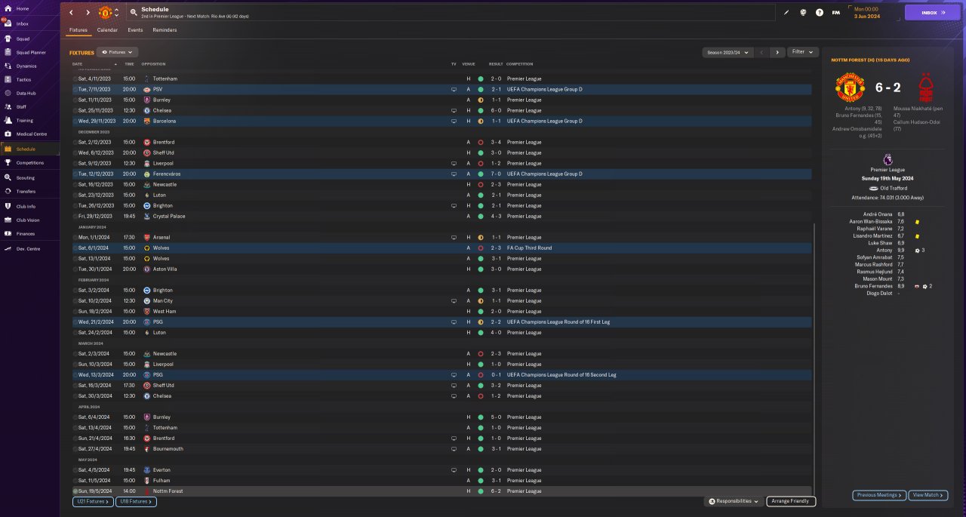
Task: Open the Squad shirt icon
Action: [x=8, y=38]
